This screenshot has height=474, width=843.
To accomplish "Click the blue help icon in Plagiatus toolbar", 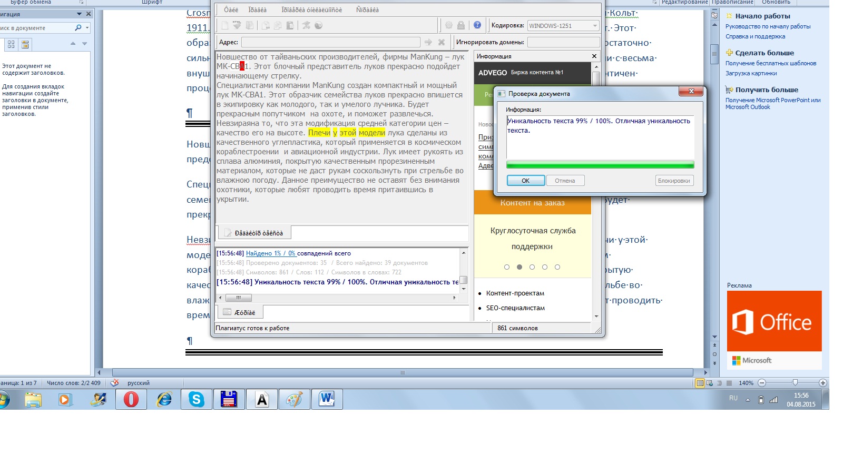I will pyautogui.click(x=477, y=25).
